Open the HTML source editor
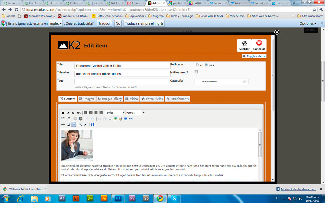The image size is (325, 203). 131,119
